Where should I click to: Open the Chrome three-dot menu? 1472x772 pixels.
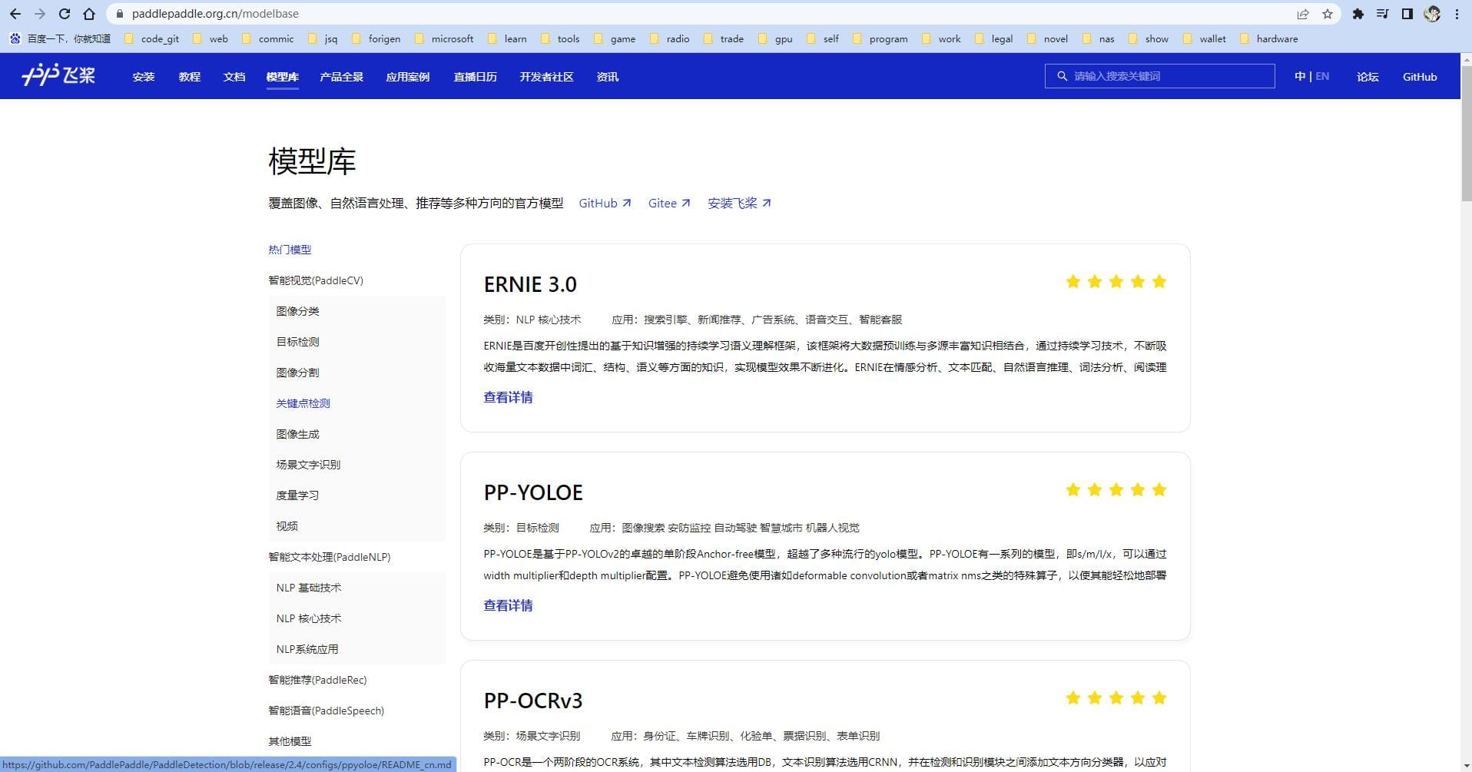tap(1457, 14)
